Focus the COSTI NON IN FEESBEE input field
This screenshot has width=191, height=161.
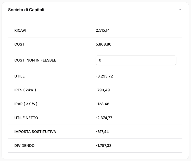tap(136, 60)
